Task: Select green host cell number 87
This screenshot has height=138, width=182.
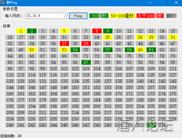Action: pyautogui.click(x=86, y=62)
